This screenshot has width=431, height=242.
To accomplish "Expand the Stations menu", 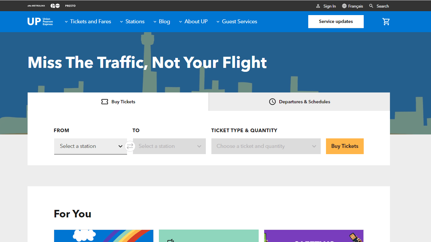I will point(132,22).
